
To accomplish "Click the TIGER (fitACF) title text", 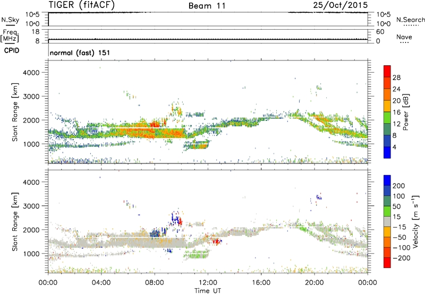I will 82,5.
